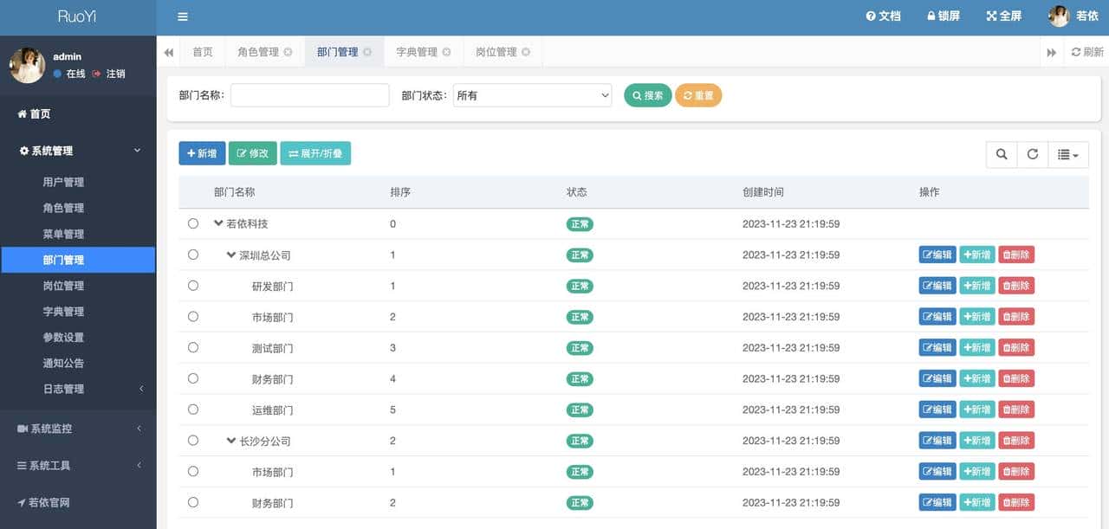Image resolution: width=1109 pixels, height=529 pixels.
Task: Click the table search magnifier icon
Action: tap(1002, 154)
